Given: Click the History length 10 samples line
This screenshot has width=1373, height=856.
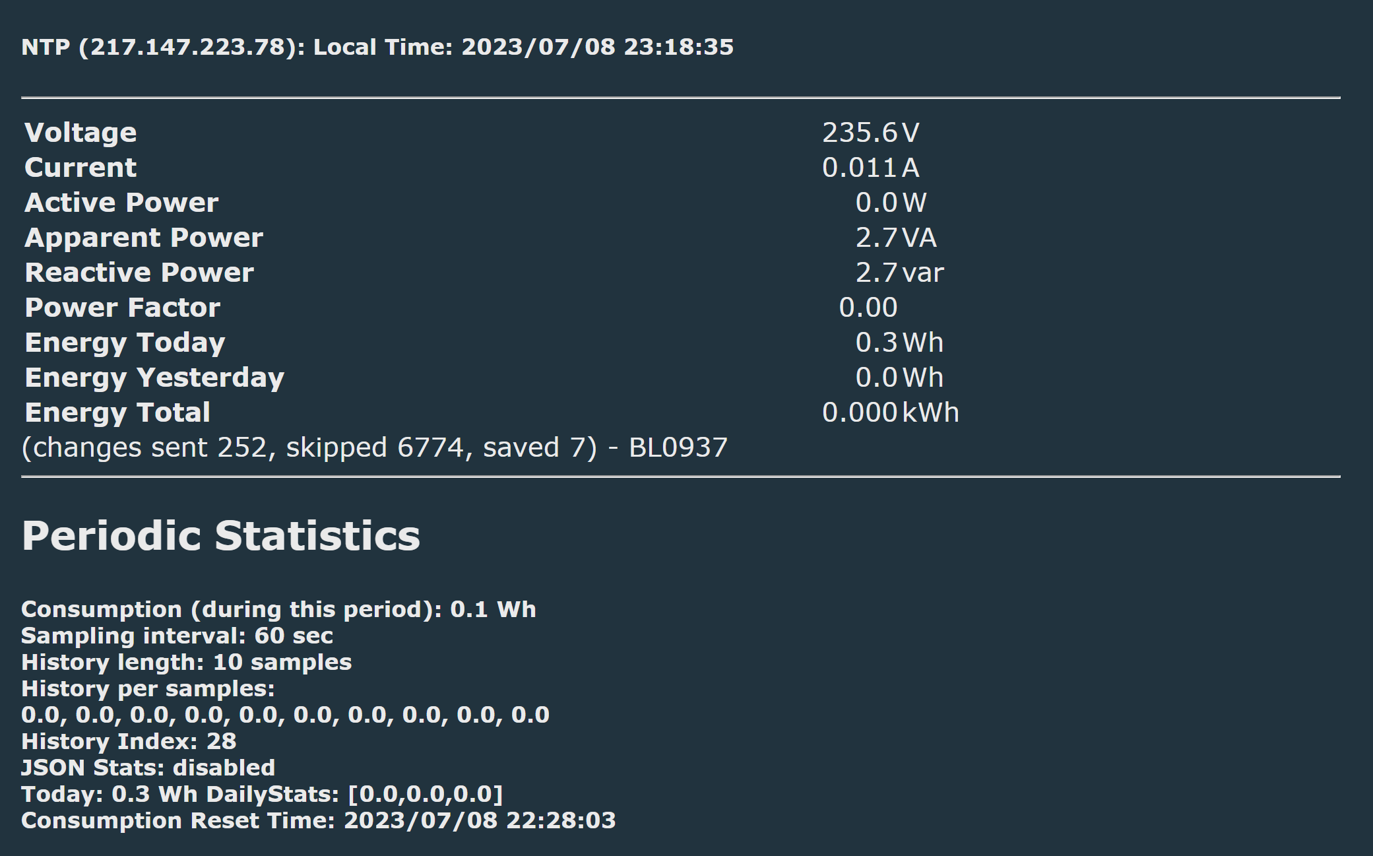Looking at the screenshot, I should [187, 662].
